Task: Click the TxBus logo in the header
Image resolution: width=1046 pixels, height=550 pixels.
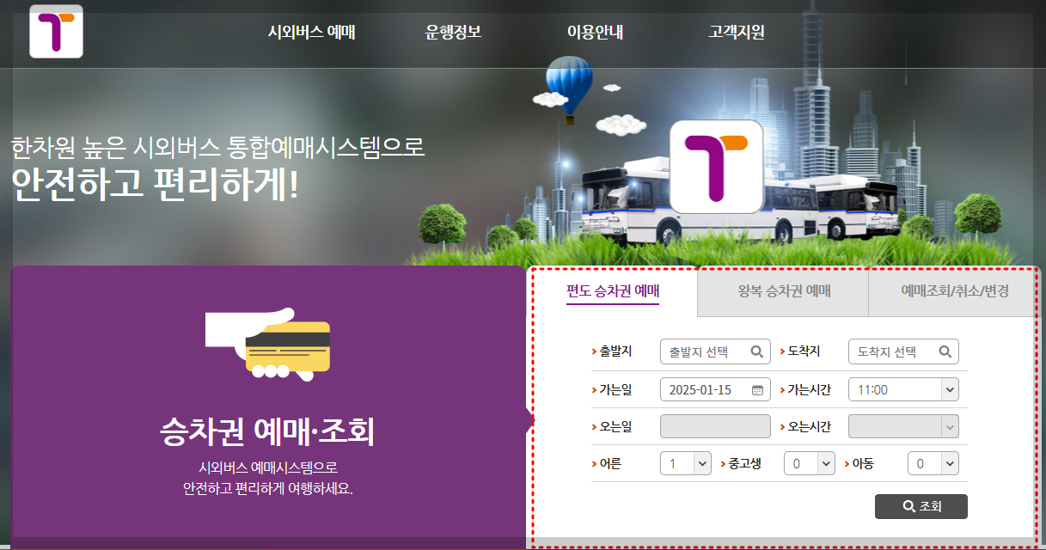Action: [55, 33]
